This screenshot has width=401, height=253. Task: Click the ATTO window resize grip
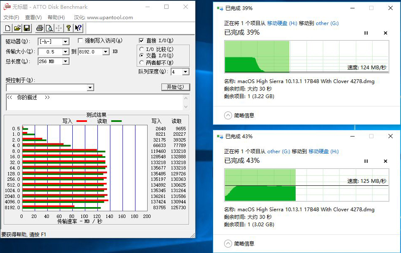pos(193,235)
